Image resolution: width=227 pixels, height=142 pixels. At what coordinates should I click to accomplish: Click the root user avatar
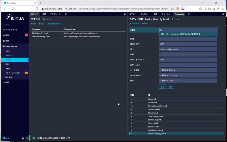pos(4,138)
